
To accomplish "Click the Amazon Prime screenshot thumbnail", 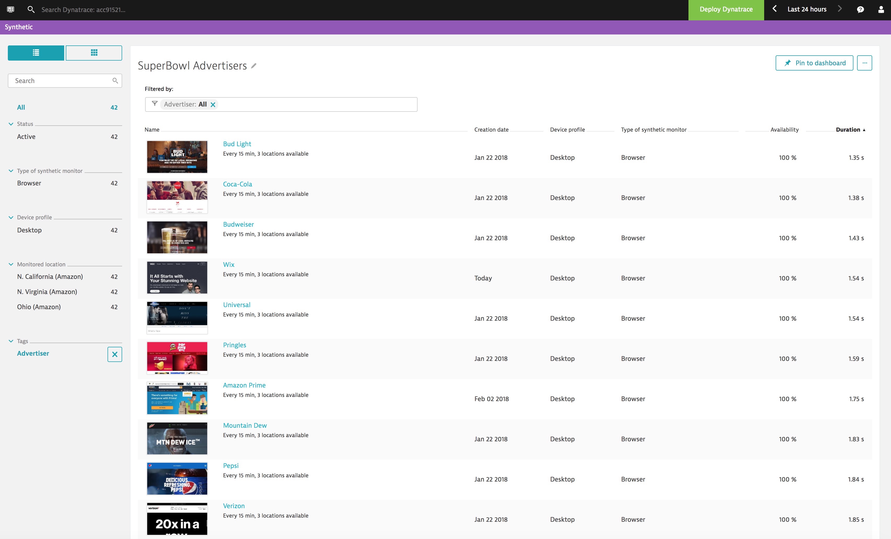I will pos(177,398).
